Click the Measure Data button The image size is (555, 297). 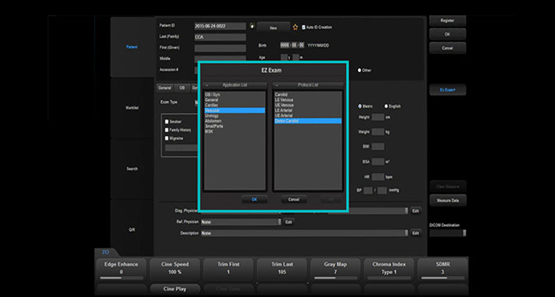(x=448, y=200)
